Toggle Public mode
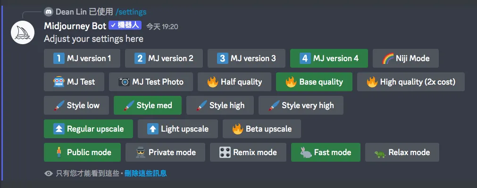Image resolution: width=477 pixels, height=188 pixels. click(x=83, y=152)
